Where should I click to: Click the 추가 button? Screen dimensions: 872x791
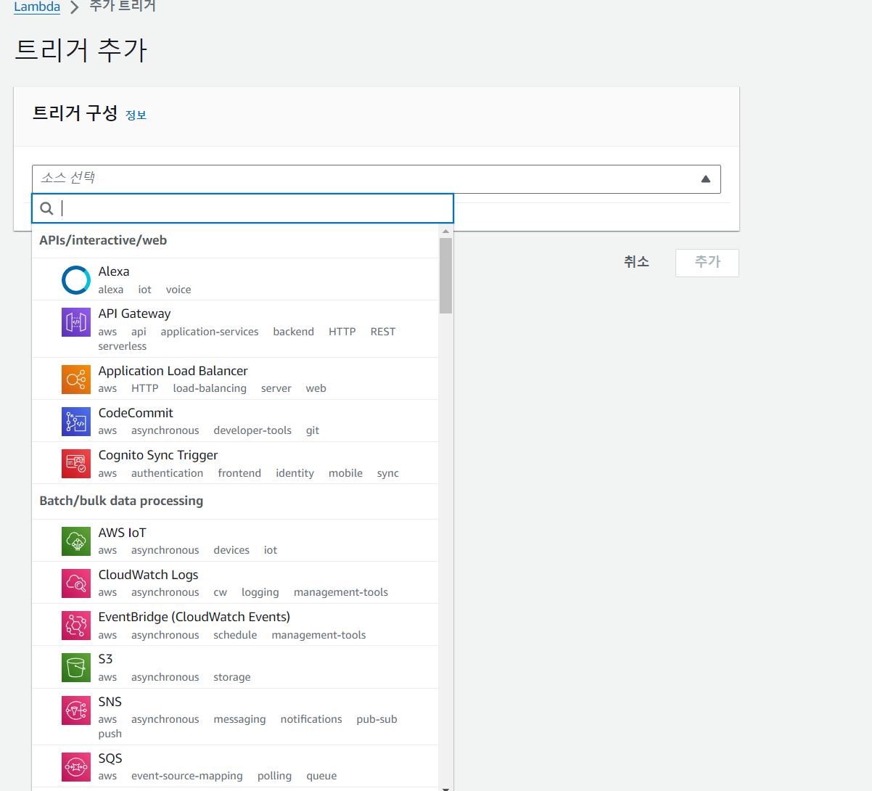tap(707, 263)
